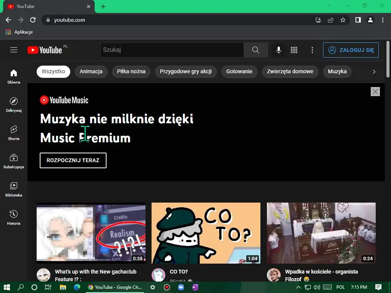Open Windows taskbar search
Screen dimensions: 391x293
[x=21, y=287]
